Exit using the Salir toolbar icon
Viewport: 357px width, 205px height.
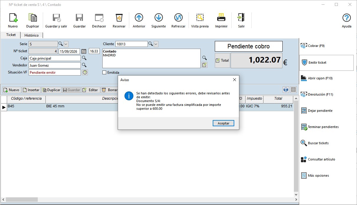241,21
